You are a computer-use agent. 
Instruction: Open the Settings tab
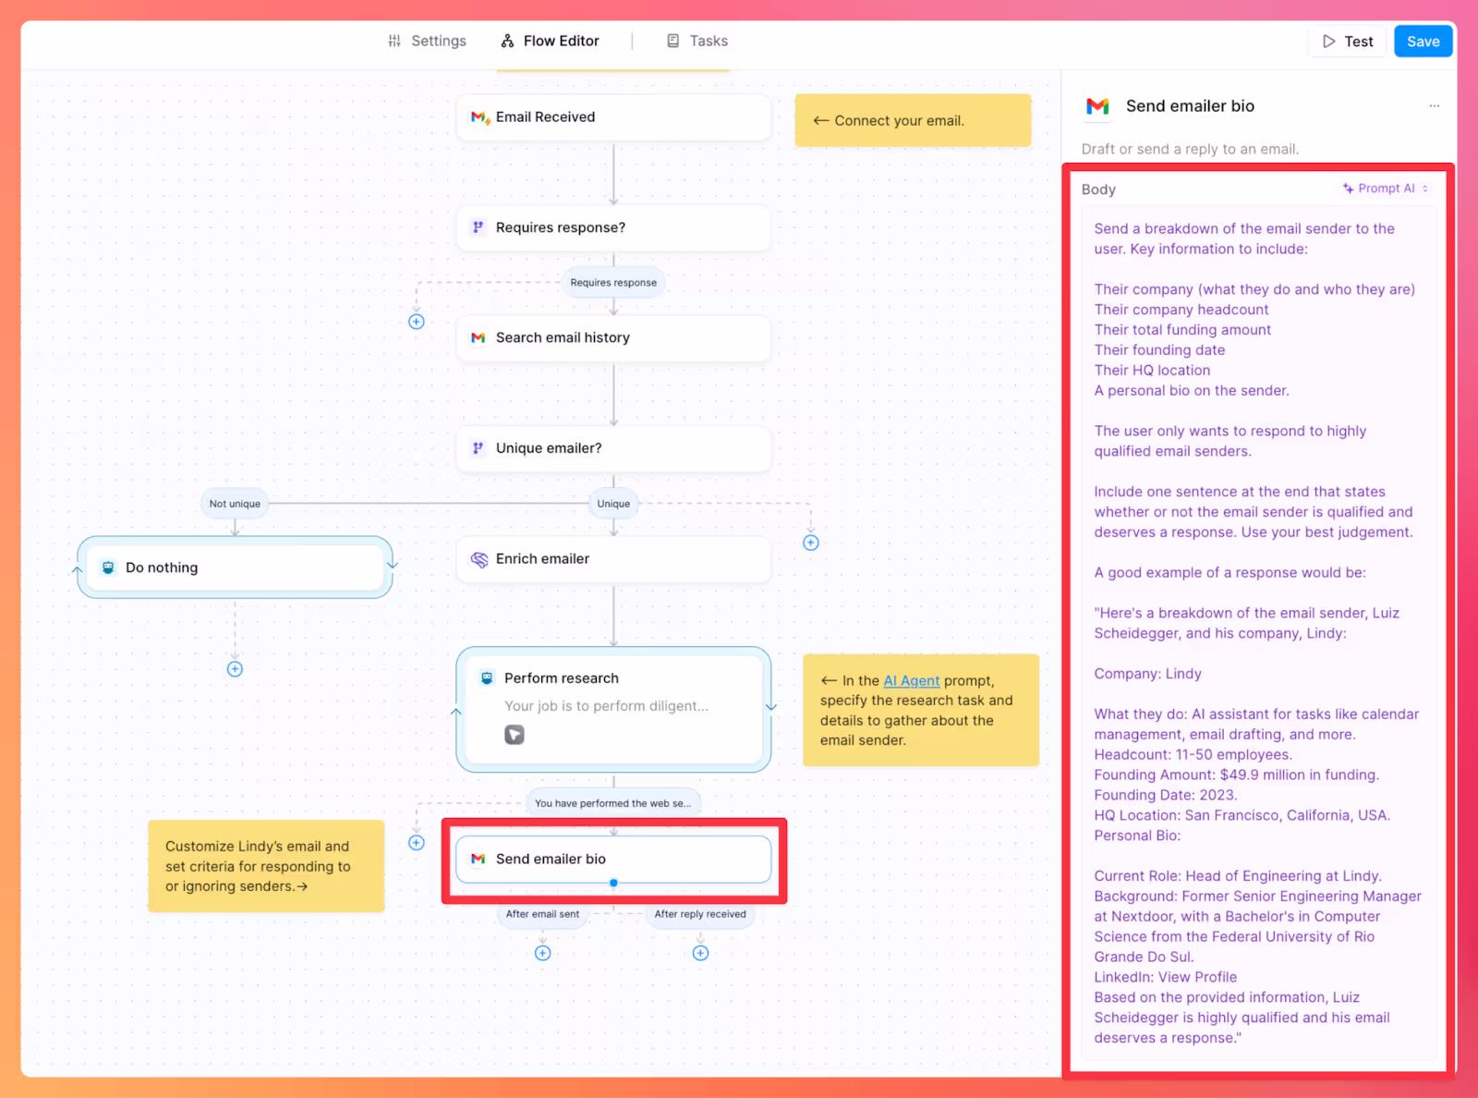[427, 41]
